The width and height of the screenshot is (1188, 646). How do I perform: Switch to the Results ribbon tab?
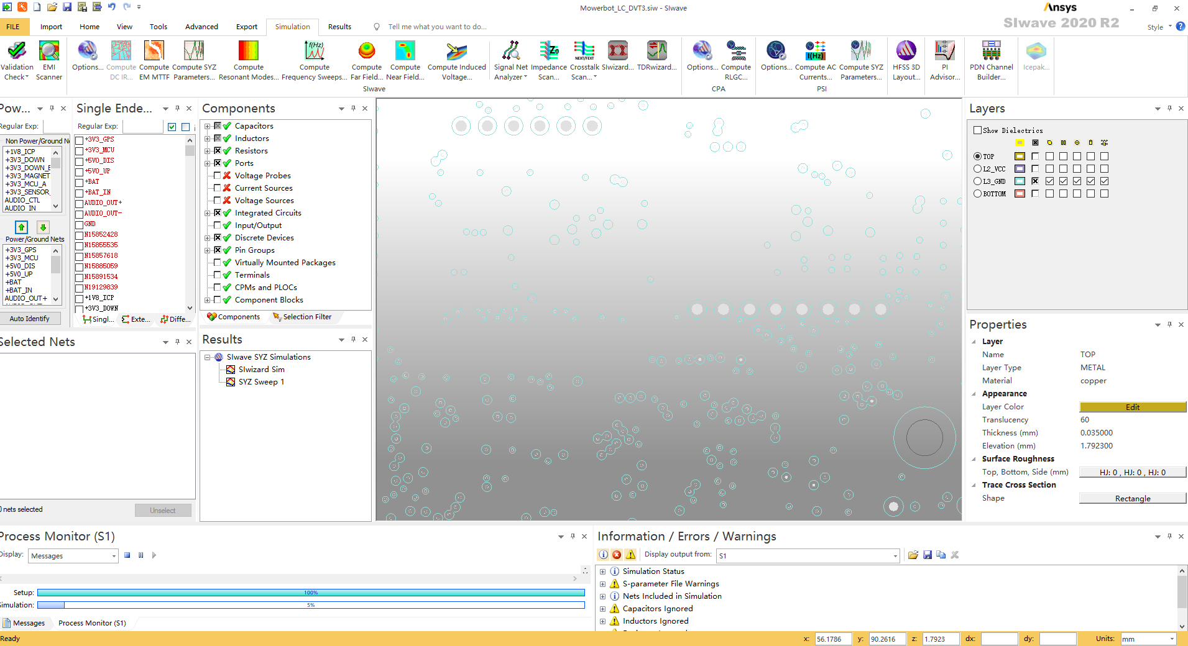339,27
